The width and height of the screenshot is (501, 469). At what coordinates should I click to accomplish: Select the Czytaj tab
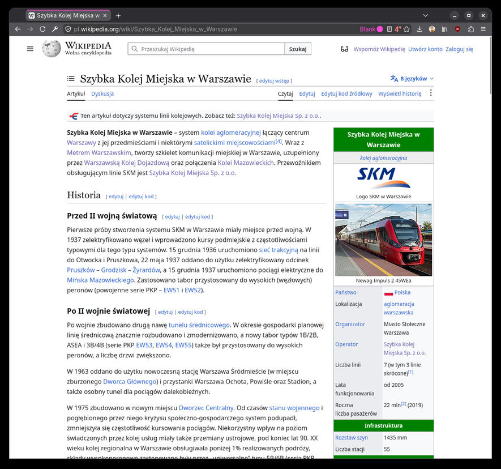285,93
